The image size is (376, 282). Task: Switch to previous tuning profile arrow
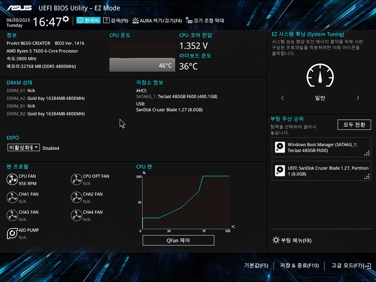tap(282, 98)
